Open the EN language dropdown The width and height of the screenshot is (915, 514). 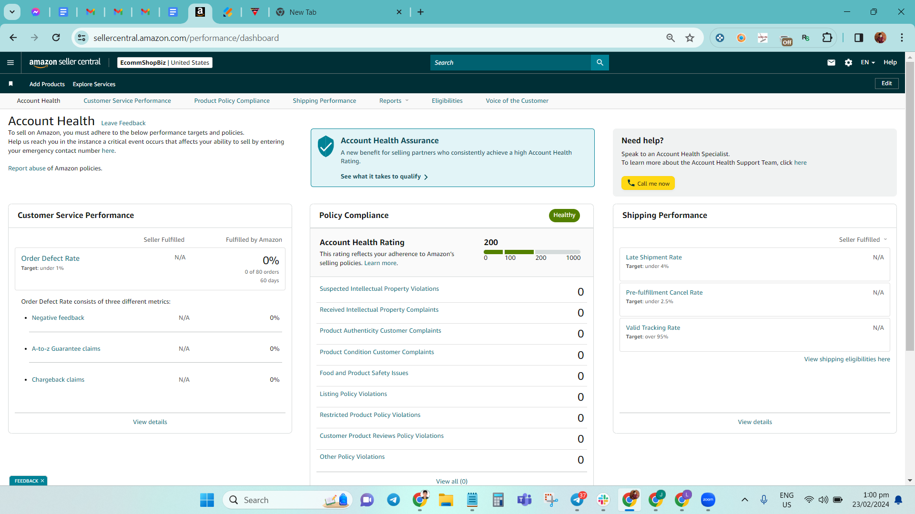(x=868, y=62)
